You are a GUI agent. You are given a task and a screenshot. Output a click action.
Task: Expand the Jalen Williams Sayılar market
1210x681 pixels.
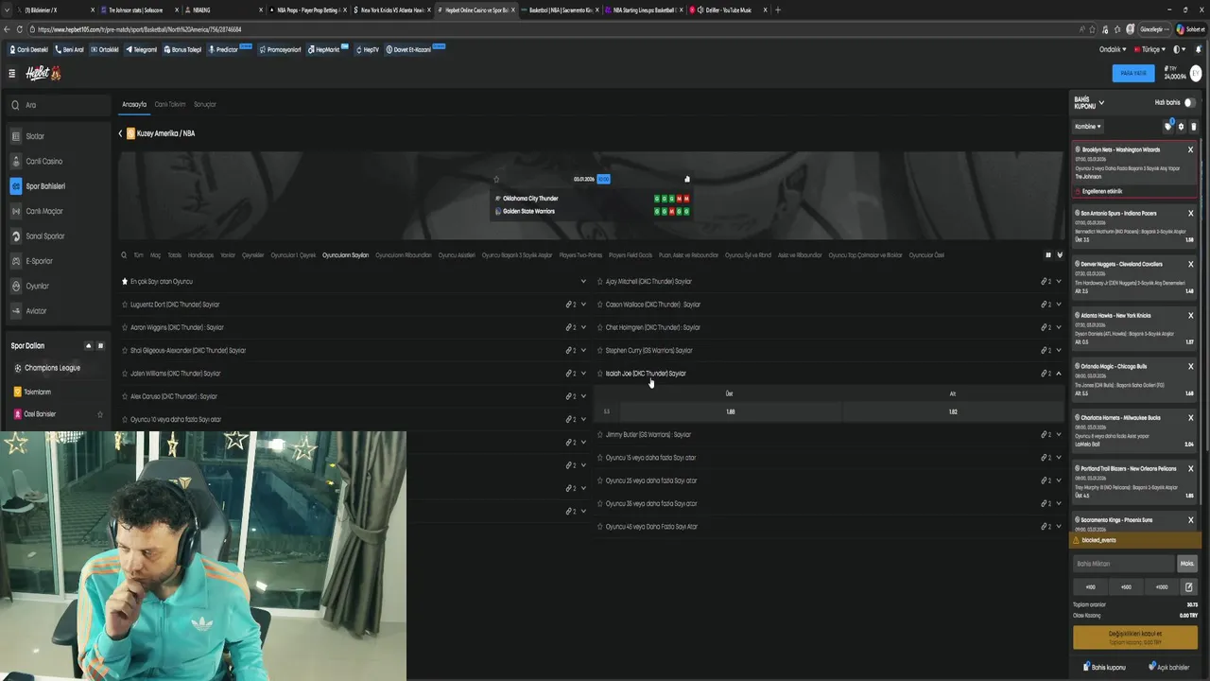[583, 374]
